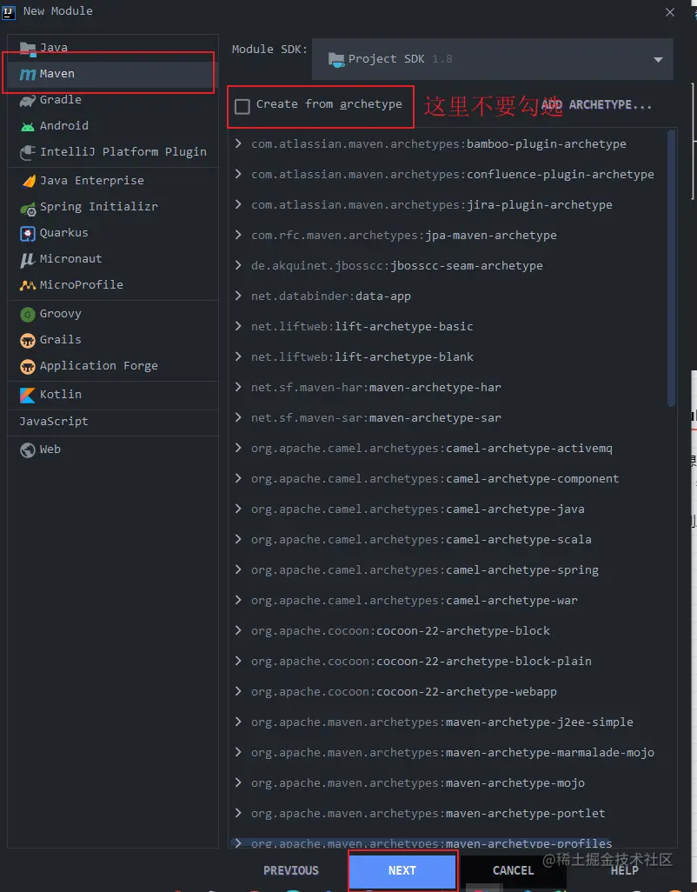Screen dimensions: 697x892
Task: Click the archetype list vertical scrollbar
Action: click(672, 268)
